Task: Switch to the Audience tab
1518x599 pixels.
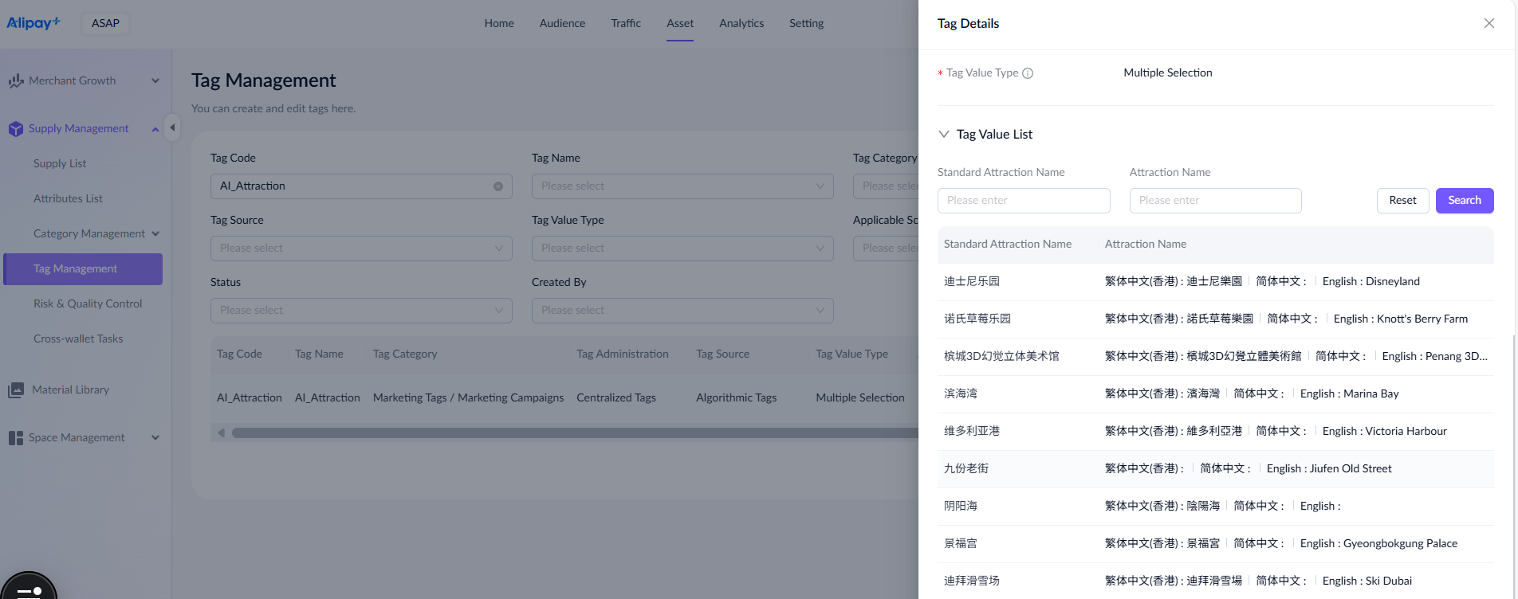Action: [x=562, y=23]
